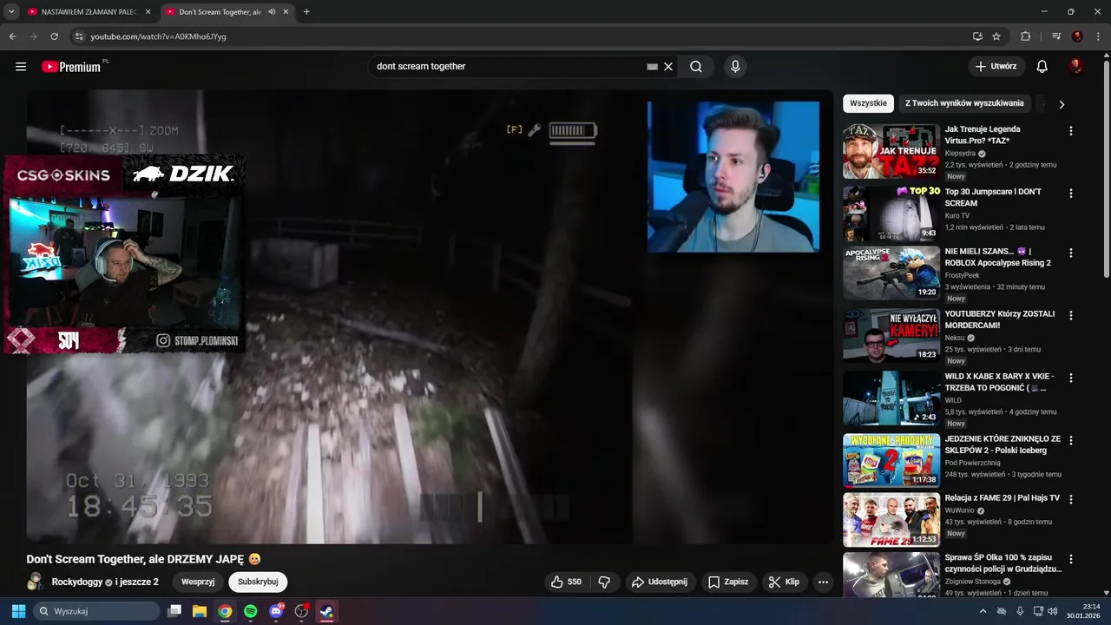Dislike the video with thumbs down
Image resolution: width=1111 pixels, height=625 pixels.
(x=605, y=582)
